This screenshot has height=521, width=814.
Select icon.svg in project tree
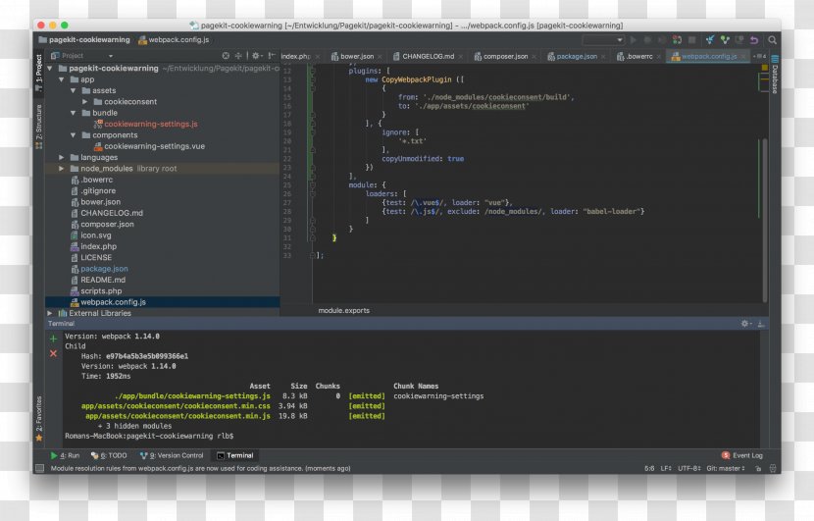(96, 235)
